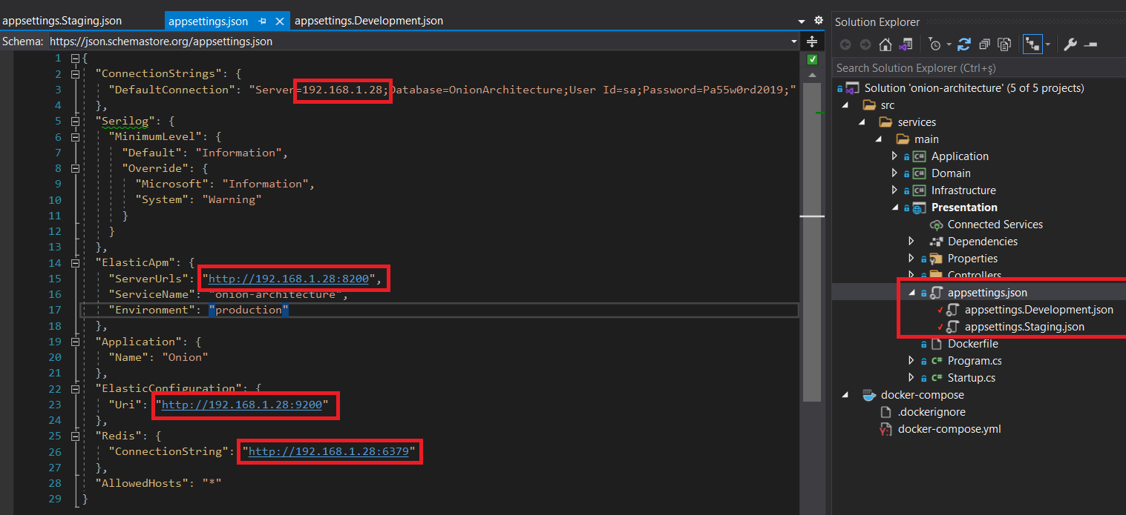Collapse the ElasticApm block fold
The height and width of the screenshot is (515, 1126).
(x=74, y=262)
